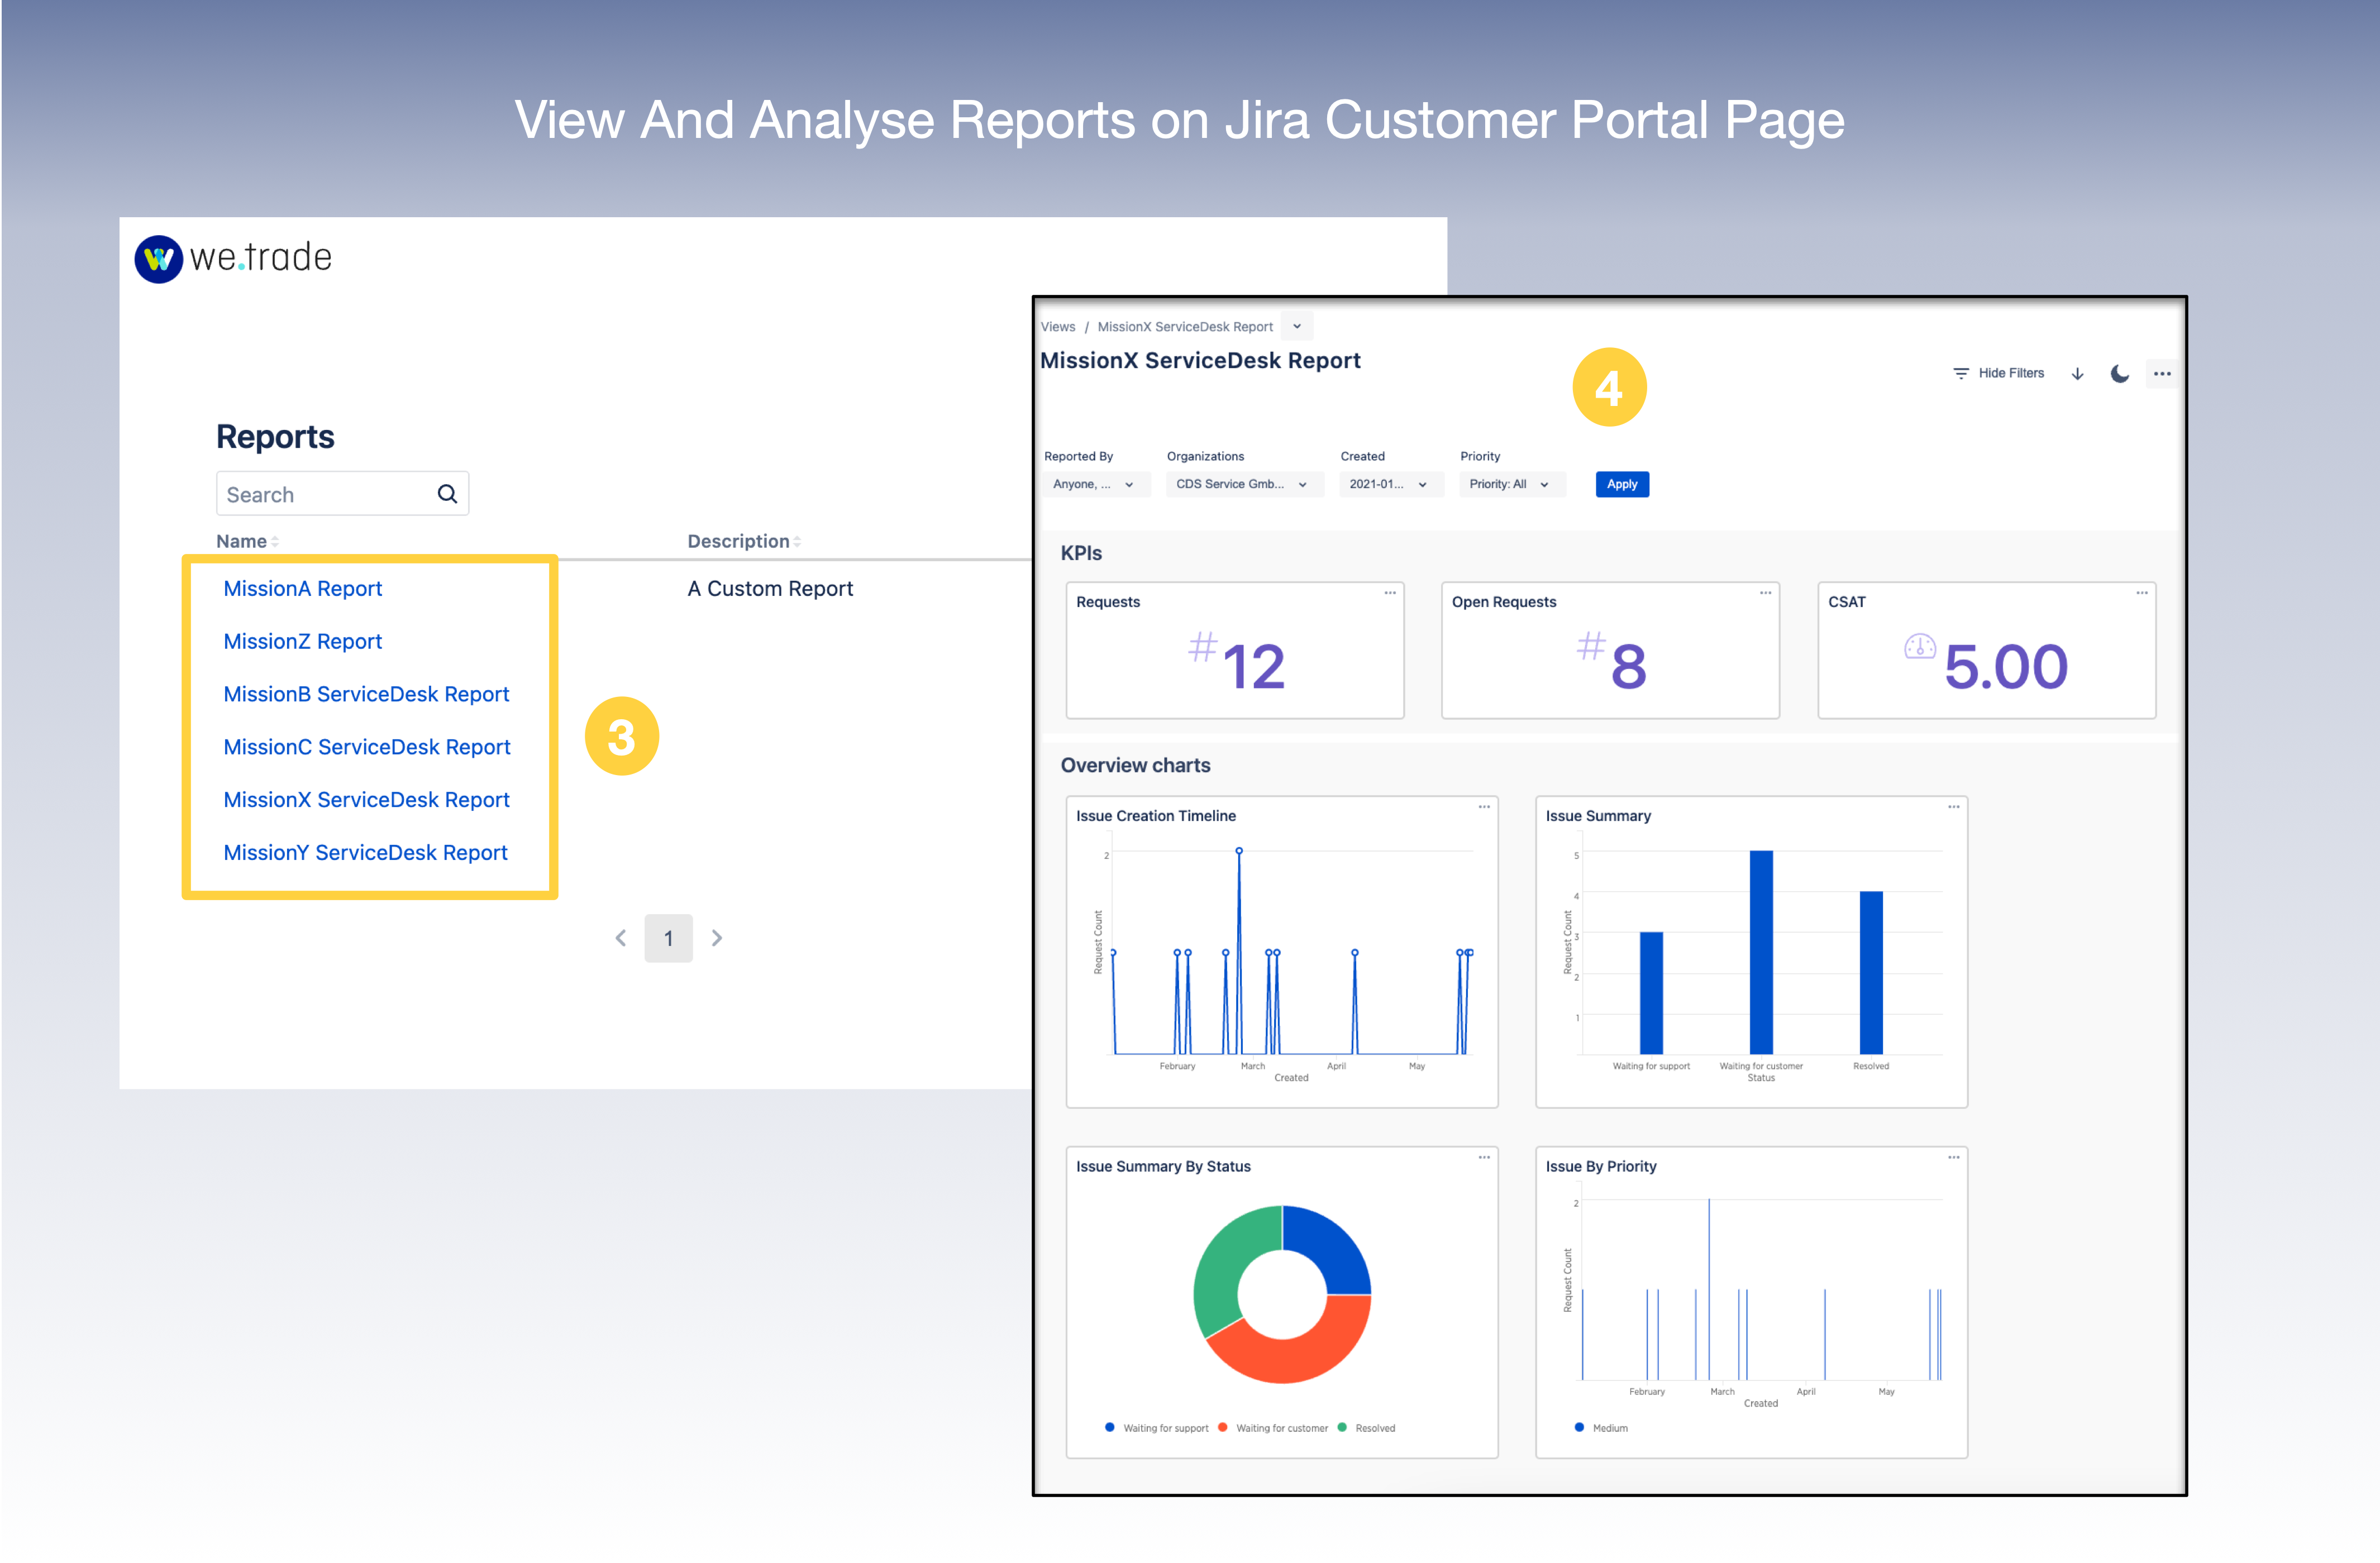Sort the Name column header
Image resolution: width=2380 pixels, height=1563 pixels.
(x=247, y=541)
